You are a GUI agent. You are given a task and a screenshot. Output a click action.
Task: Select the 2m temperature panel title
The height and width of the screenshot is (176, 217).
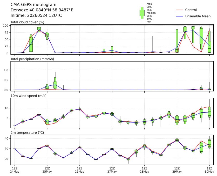point(27,133)
